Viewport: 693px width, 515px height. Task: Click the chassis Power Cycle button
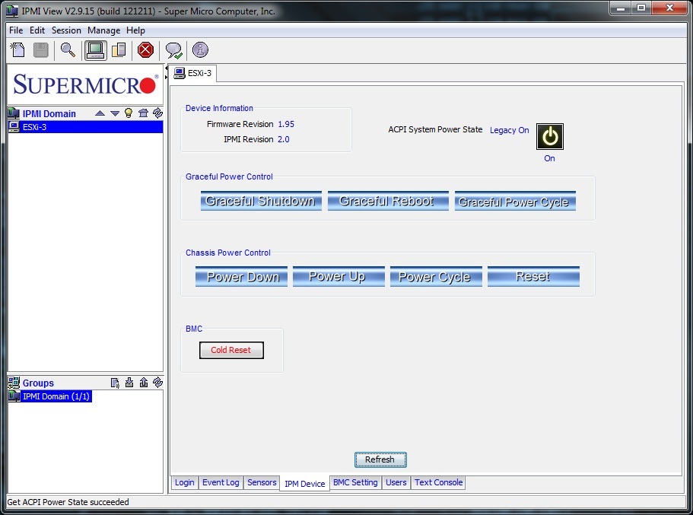[x=436, y=276]
